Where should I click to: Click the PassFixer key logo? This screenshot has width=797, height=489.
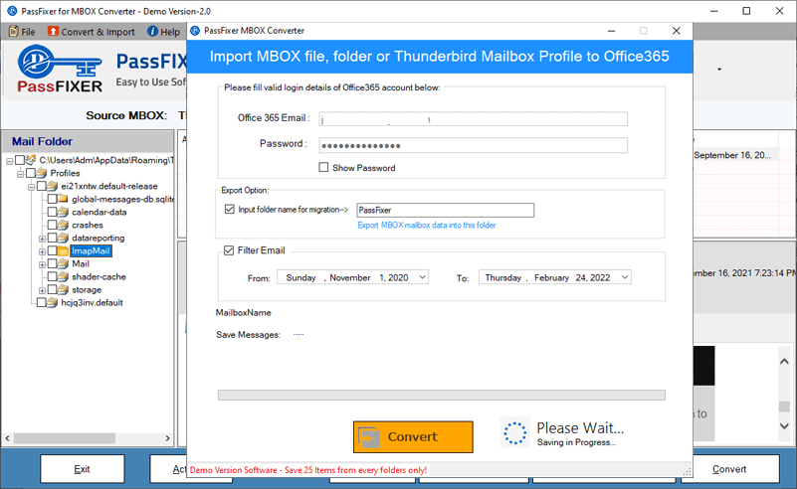tap(60, 69)
